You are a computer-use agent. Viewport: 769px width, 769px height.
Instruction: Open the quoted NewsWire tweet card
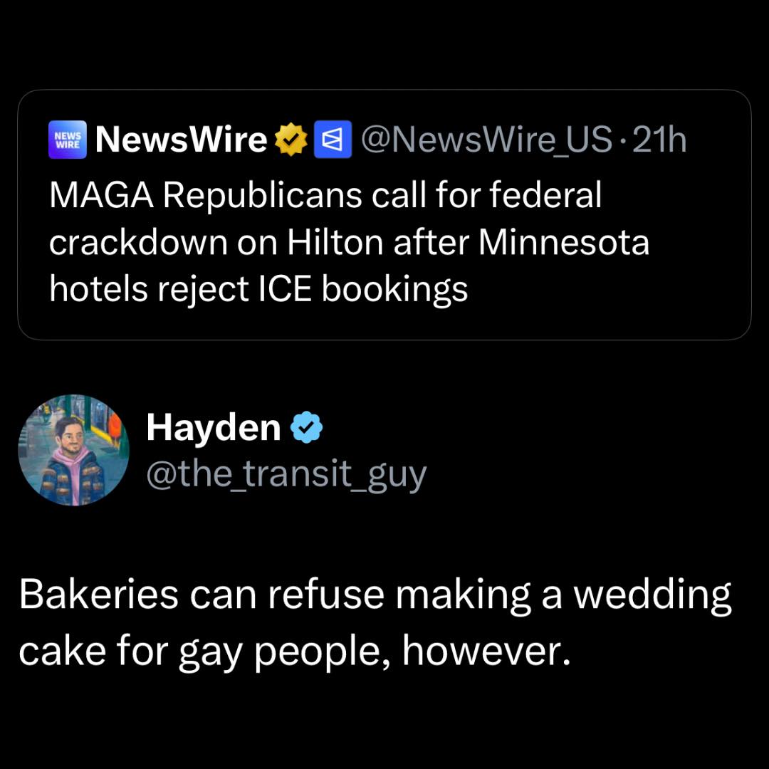tap(384, 214)
